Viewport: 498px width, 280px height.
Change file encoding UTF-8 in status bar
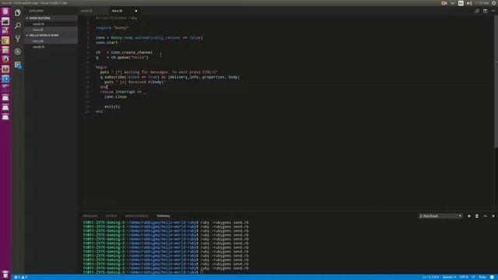click(464, 277)
